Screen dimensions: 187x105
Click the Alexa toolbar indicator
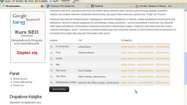[76, 1]
